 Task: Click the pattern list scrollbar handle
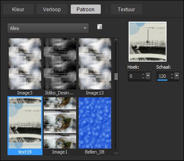(x=116, y=77)
